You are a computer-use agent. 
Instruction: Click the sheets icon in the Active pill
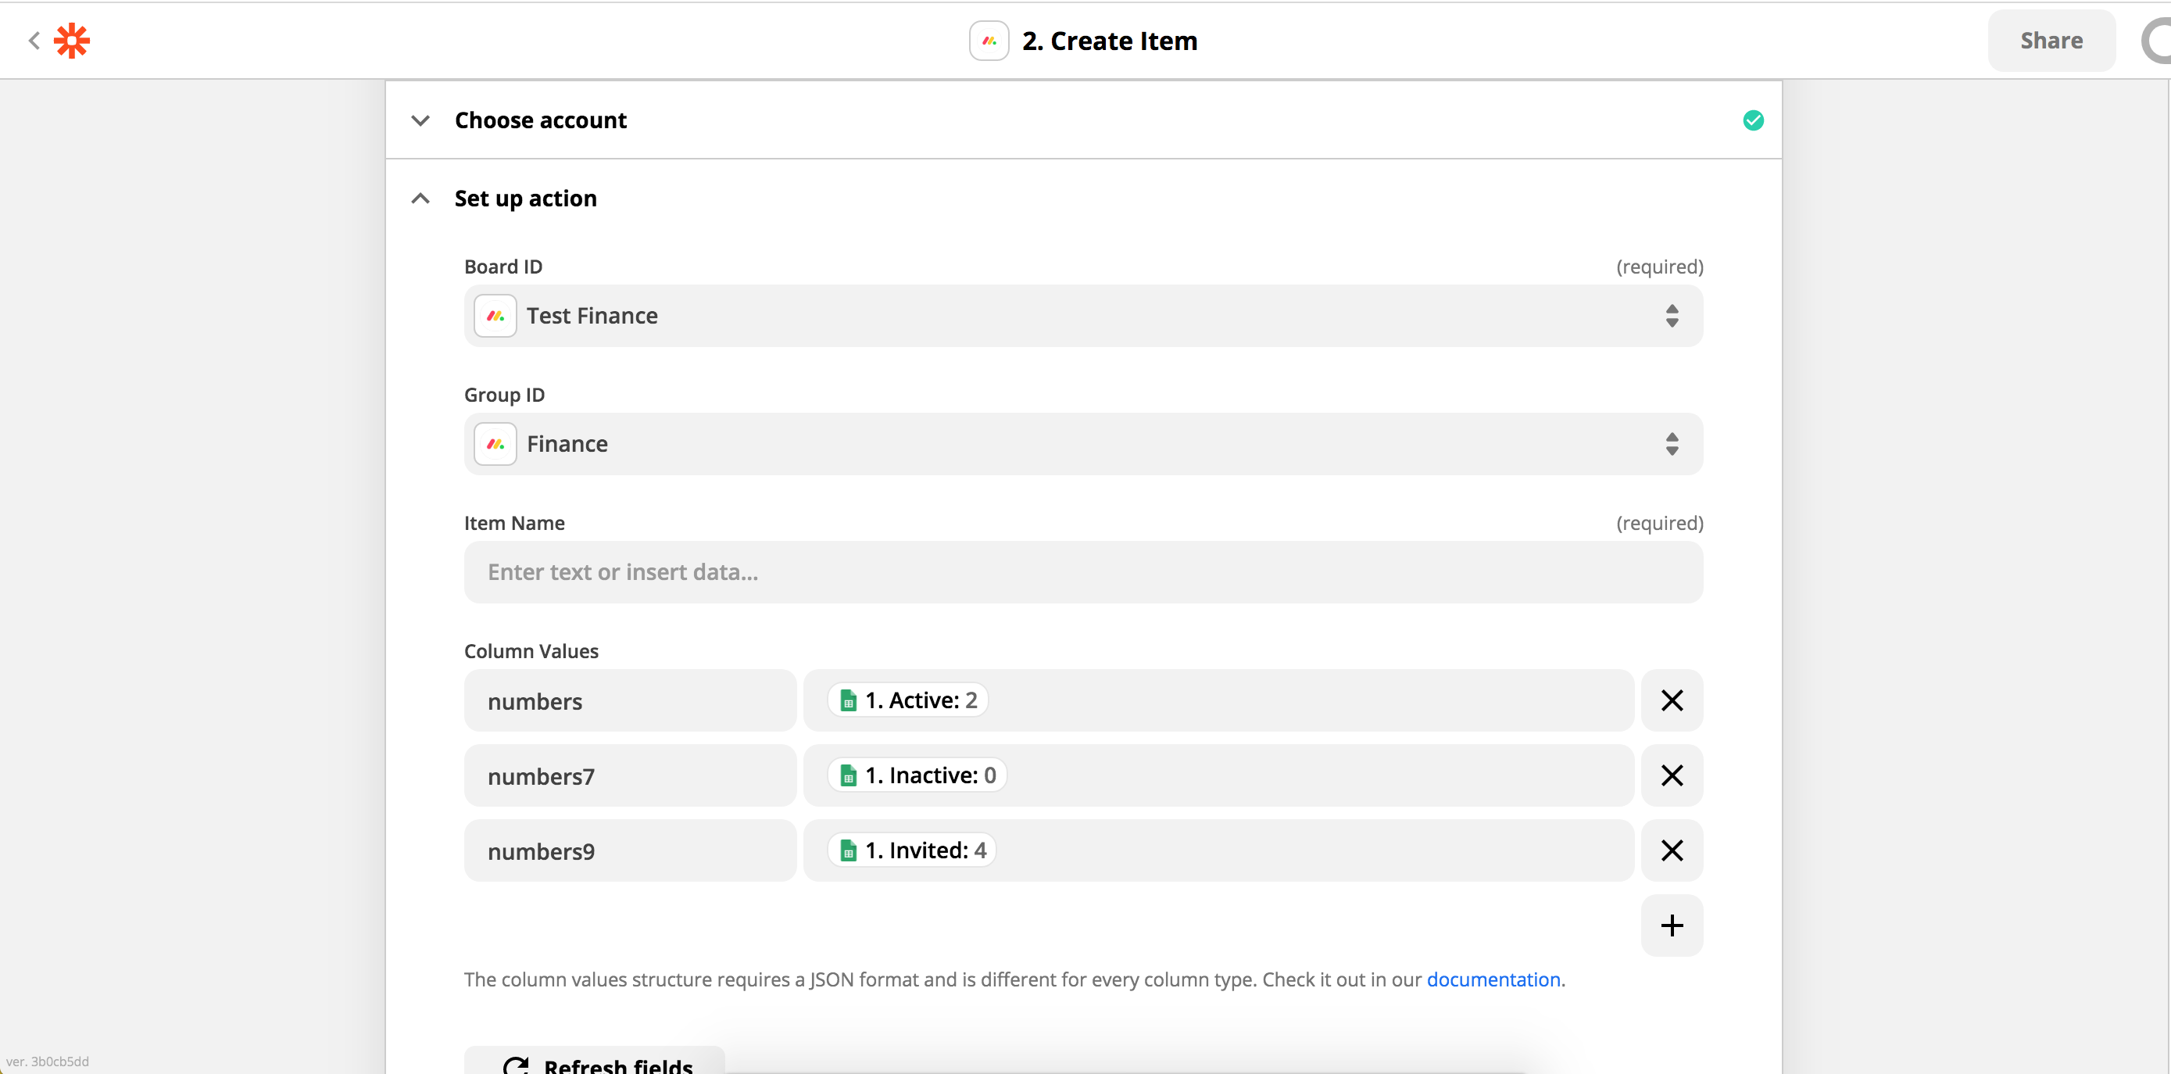click(x=849, y=700)
